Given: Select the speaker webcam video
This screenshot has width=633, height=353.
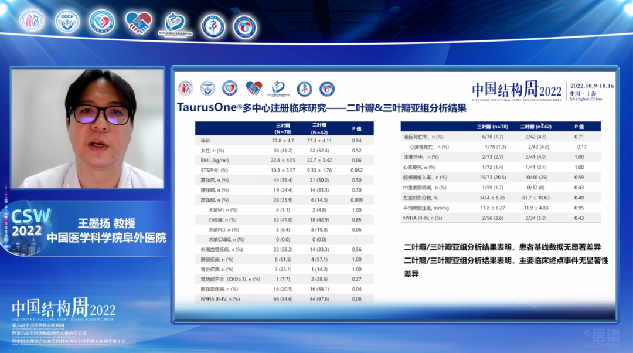Looking at the screenshot, I should (x=88, y=128).
